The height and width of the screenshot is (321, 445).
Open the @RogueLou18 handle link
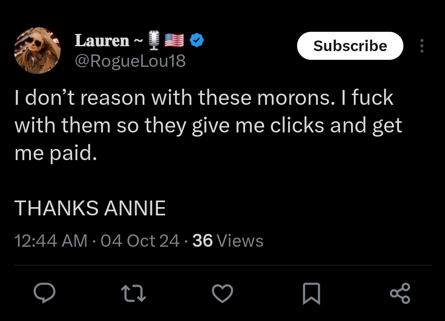coord(130,61)
